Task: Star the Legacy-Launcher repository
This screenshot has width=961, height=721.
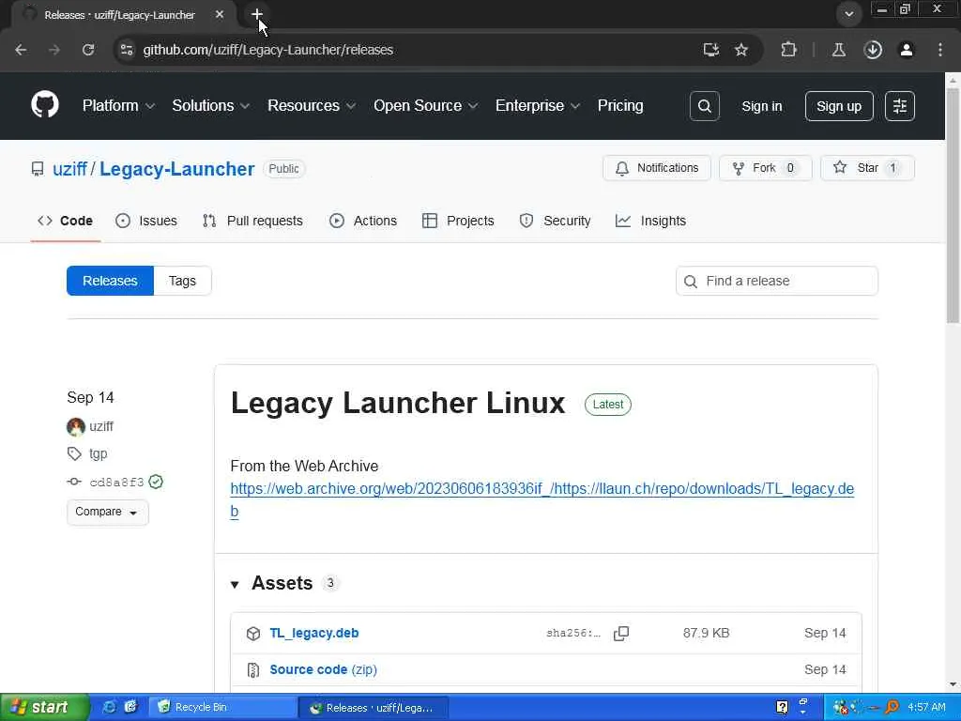Action: (867, 168)
